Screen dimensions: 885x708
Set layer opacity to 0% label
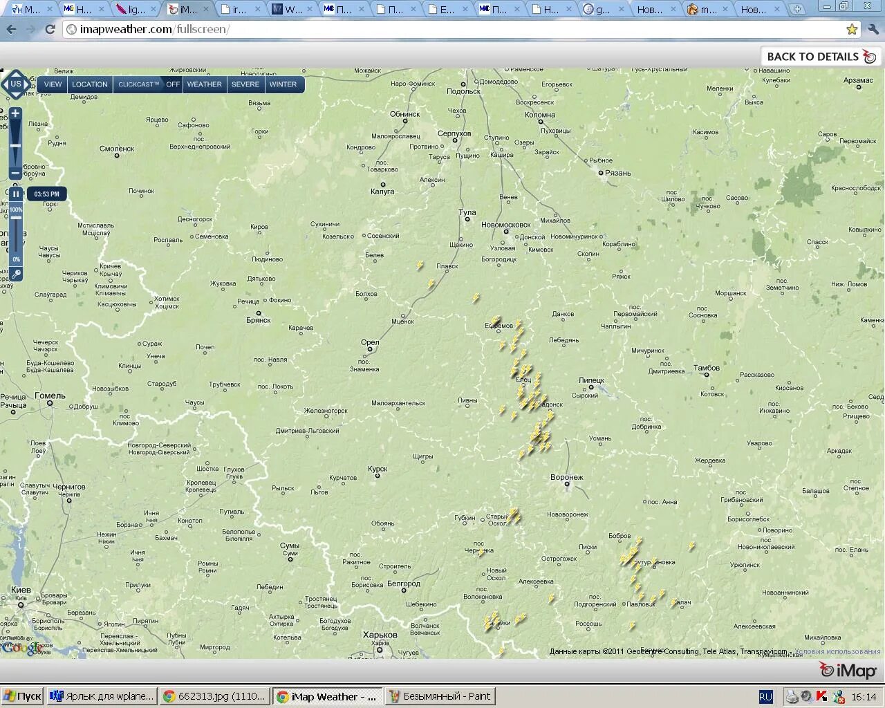[x=16, y=259]
